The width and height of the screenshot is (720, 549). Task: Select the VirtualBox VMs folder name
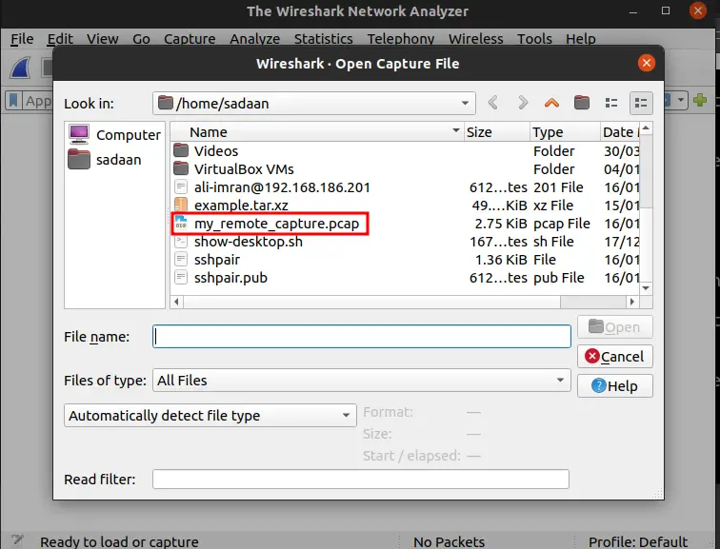pos(244,168)
